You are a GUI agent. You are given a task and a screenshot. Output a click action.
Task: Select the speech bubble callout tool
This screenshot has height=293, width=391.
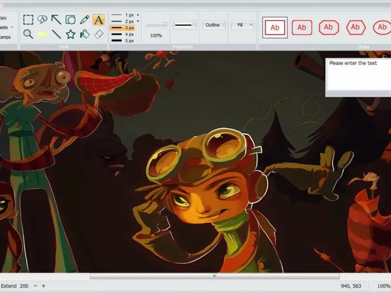pos(43,20)
